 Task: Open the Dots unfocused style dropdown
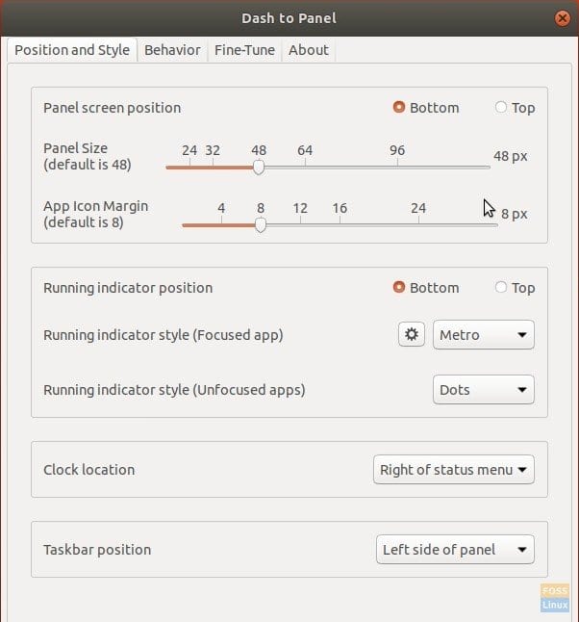click(484, 390)
